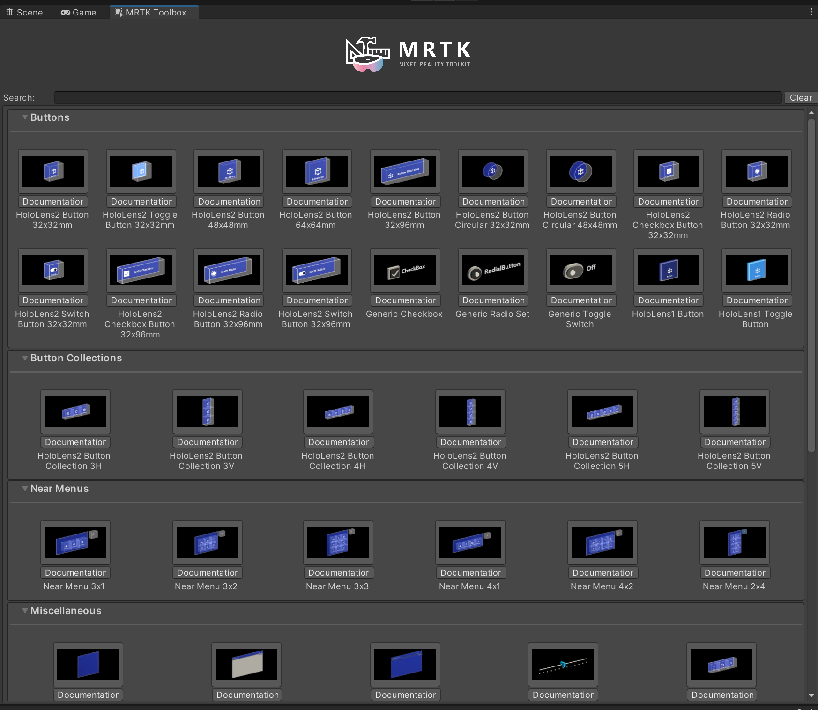Screen dimensions: 818x710
Task: Select Button Collection 4V thumbnail
Action: tap(470, 412)
